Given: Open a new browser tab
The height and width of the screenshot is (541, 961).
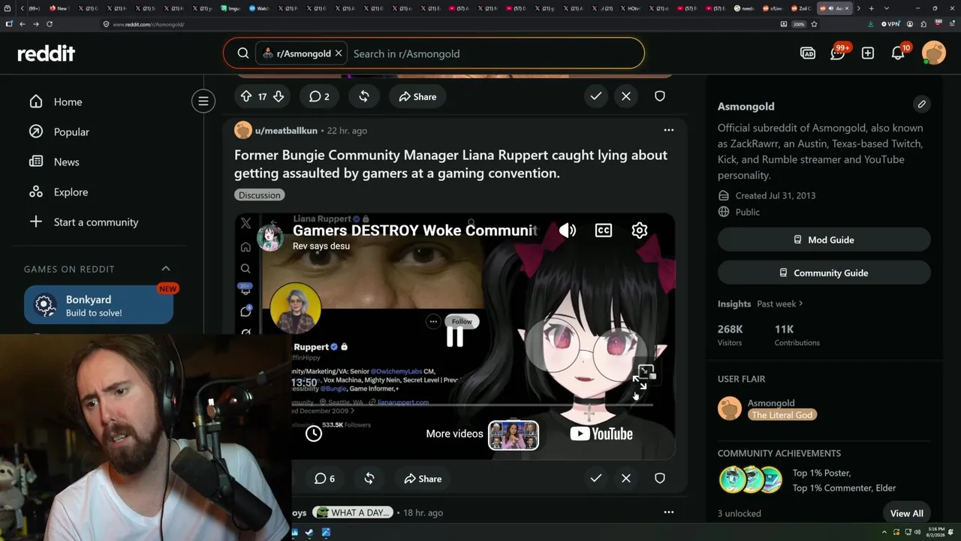Looking at the screenshot, I should tap(871, 8).
